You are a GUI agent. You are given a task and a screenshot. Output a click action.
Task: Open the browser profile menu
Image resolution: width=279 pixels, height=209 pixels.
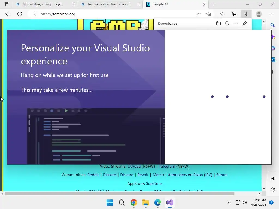coord(259,14)
